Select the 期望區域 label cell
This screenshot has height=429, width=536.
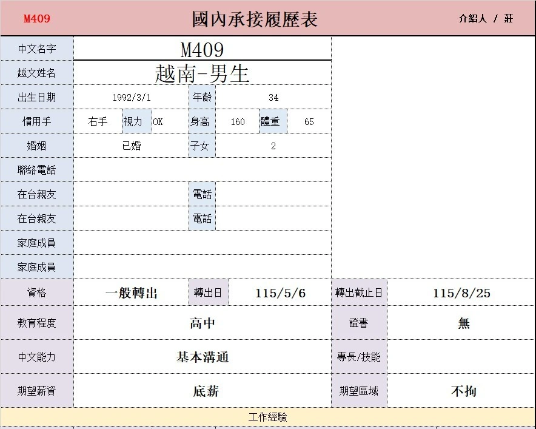(x=360, y=391)
